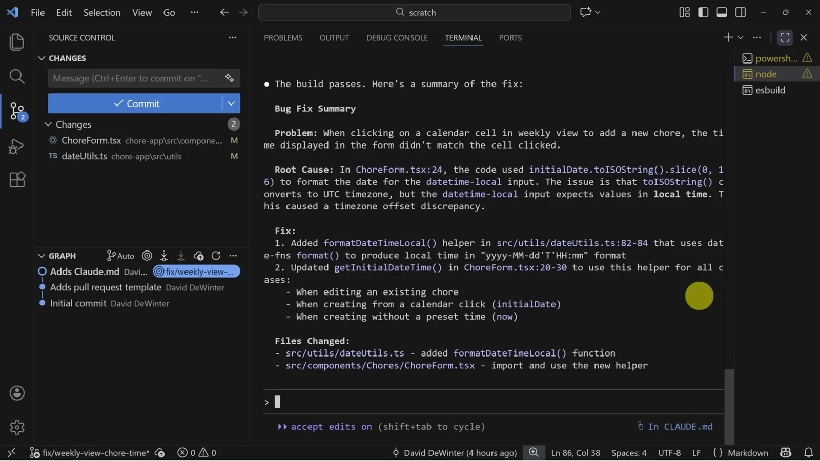Screen dimensions: 820x461
Task: Generate commit message with sparkle icon
Action: [229, 78]
